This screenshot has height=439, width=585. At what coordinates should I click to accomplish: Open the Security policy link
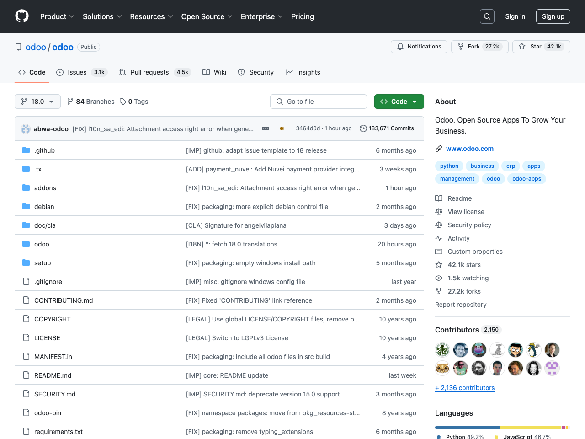click(x=469, y=225)
